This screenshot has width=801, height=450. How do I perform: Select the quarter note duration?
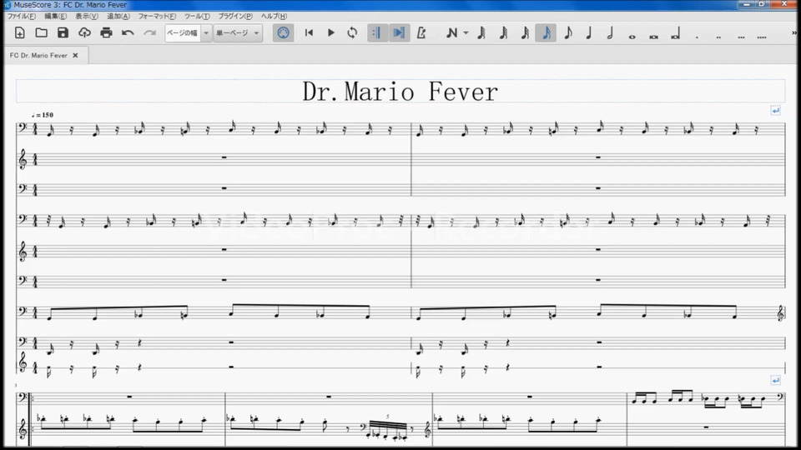pos(589,33)
